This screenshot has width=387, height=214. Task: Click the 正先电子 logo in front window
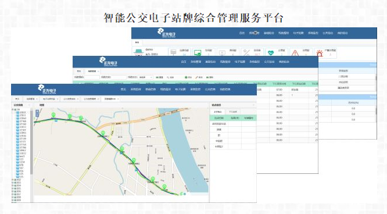(47, 89)
